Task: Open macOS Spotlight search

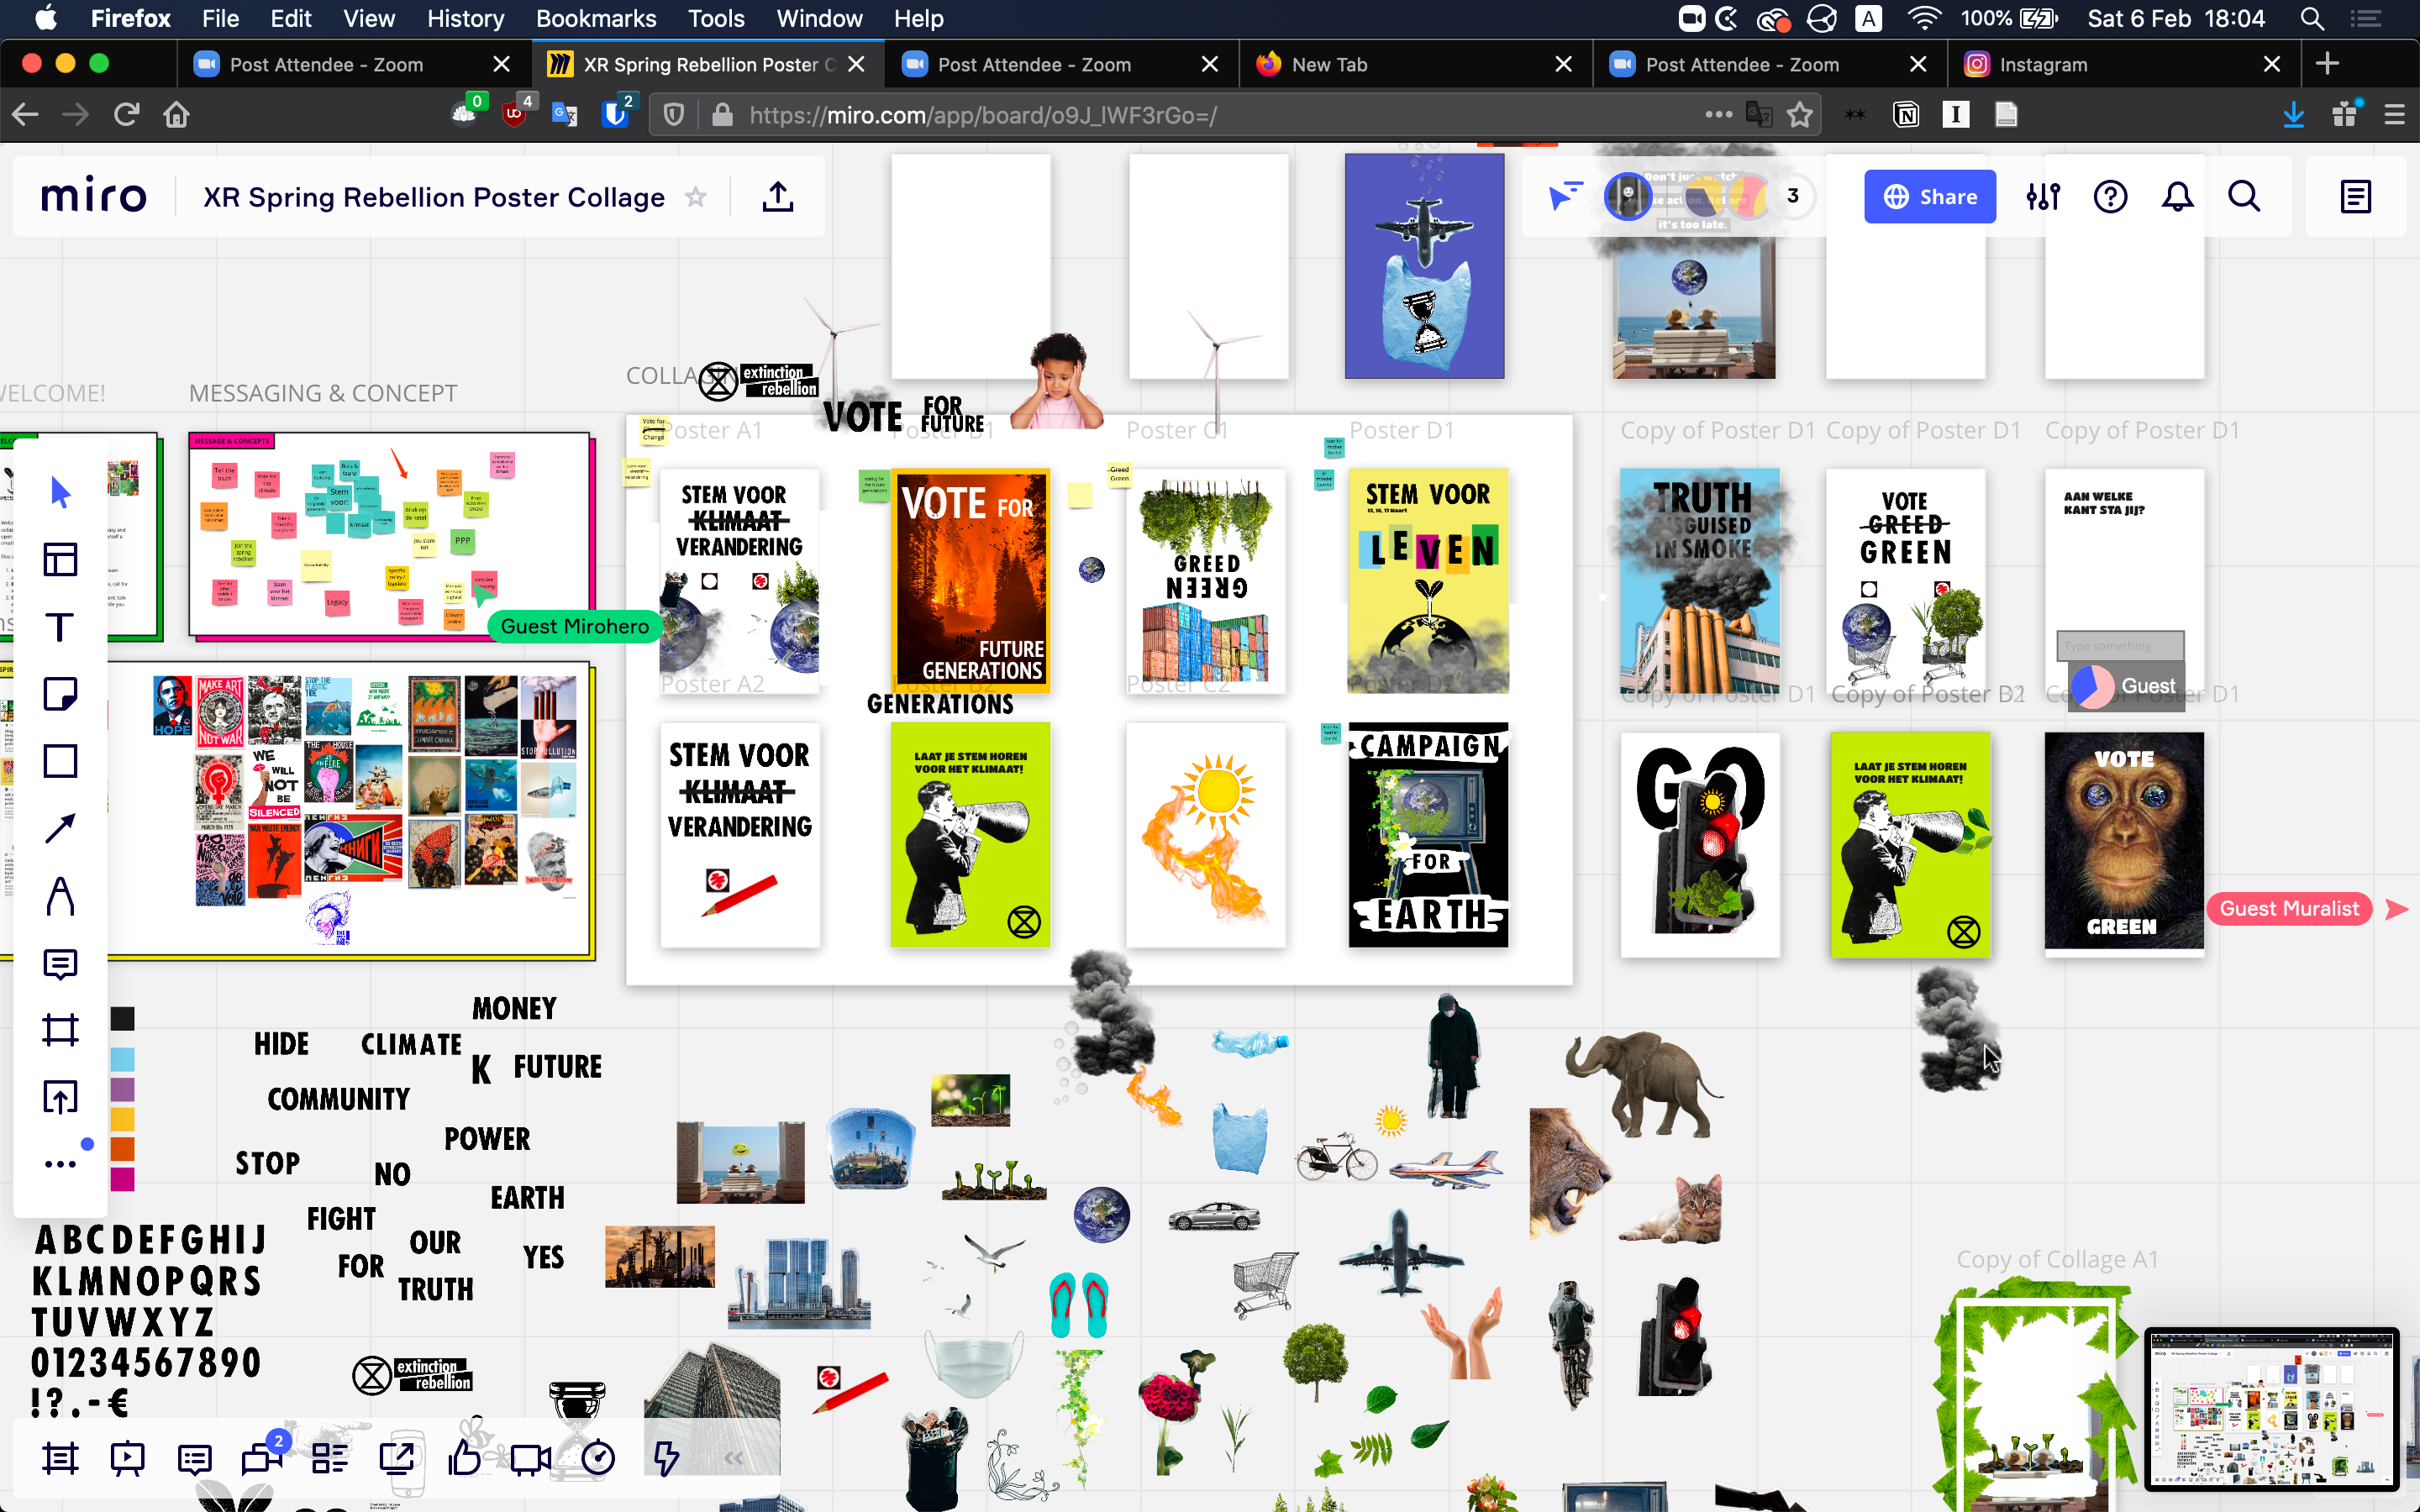Action: pos(2312,18)
